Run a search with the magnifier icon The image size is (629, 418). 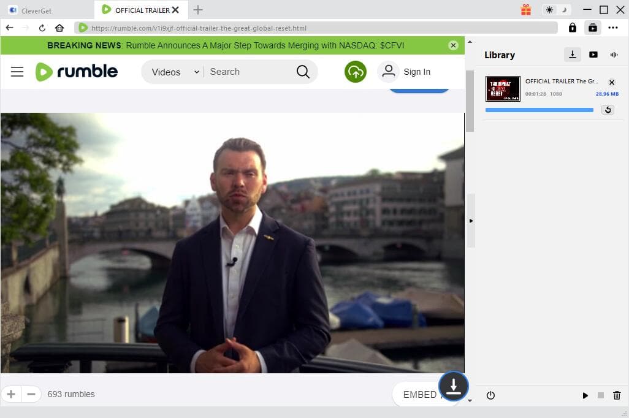(x=303, y=71)
